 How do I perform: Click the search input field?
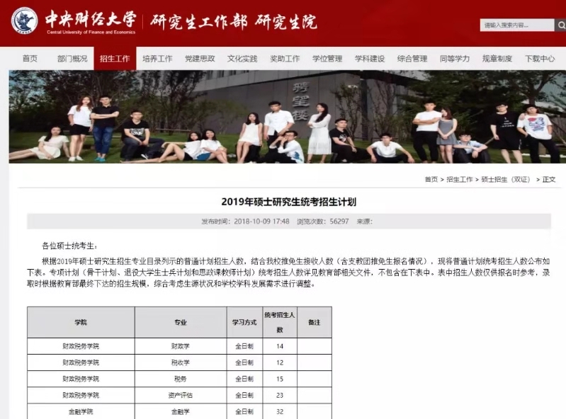516,25
